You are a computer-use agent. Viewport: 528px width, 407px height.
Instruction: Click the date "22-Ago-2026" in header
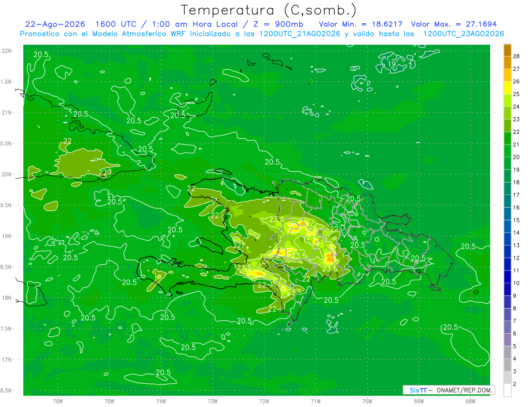pyautogui.click(x=55, y=24)
